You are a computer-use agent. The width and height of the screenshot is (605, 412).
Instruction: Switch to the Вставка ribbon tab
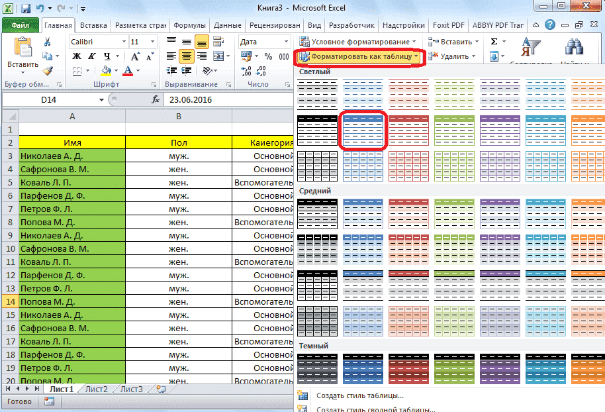[93, 25]
